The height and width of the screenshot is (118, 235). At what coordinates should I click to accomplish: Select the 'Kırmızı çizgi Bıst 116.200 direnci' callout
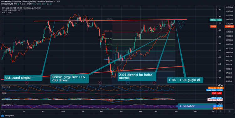(70, 79)
